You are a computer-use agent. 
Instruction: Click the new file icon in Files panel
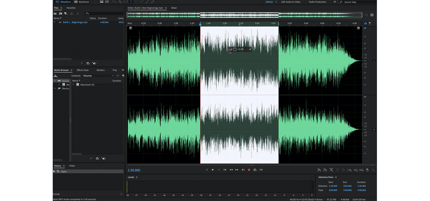point(66,13)
